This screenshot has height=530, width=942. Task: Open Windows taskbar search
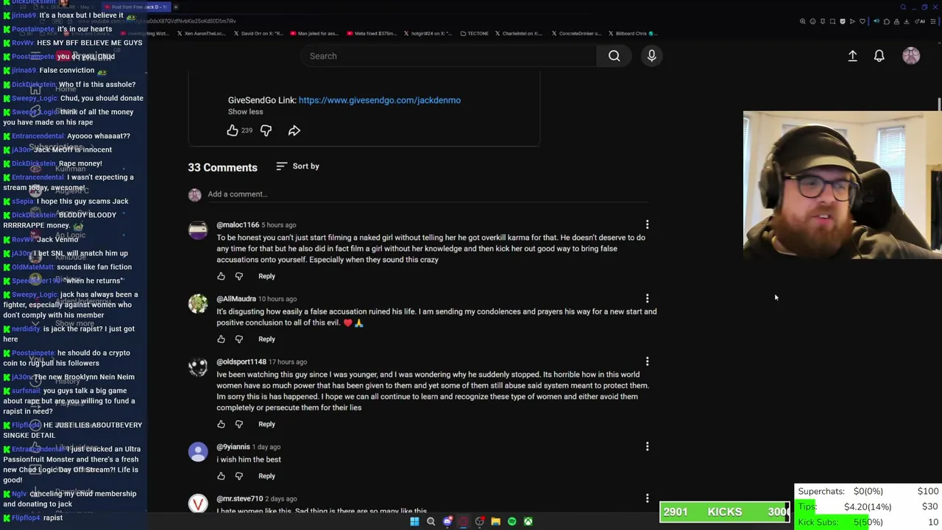pyautogui.click(x=431, y=521)
